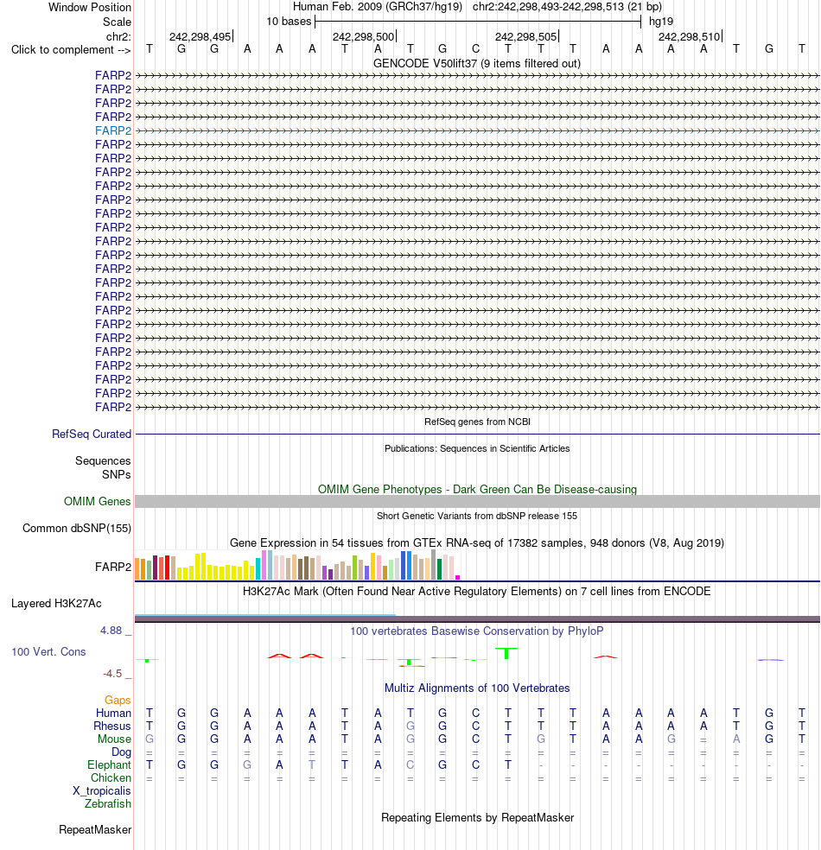This screenshot has width=821, height=850.
Task: Click the 'Dog' alignment row label
Action: [122, 752]
